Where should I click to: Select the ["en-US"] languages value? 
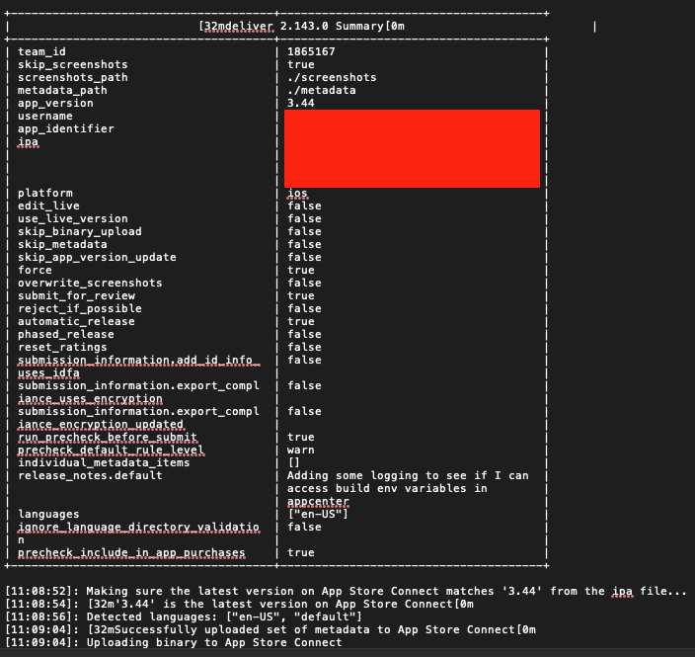coord(318,515)
